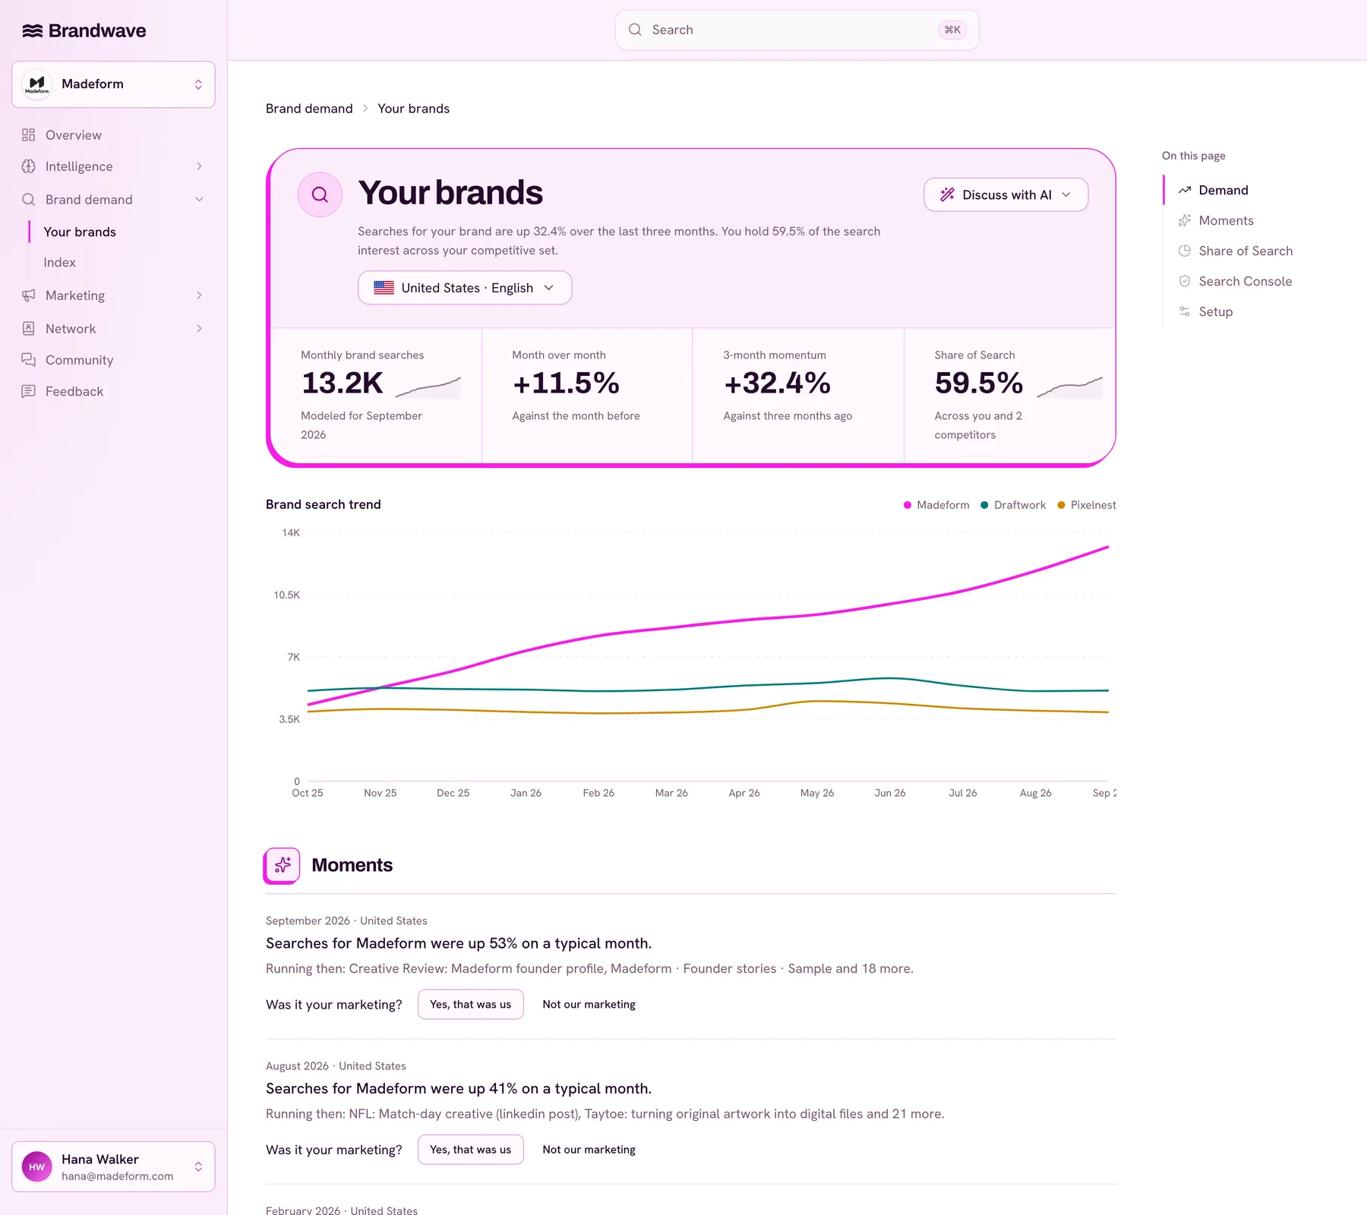Click the Moments sparkle icon heading
The height and width of the screenshot is (1215, 1367).
point(282,866)
